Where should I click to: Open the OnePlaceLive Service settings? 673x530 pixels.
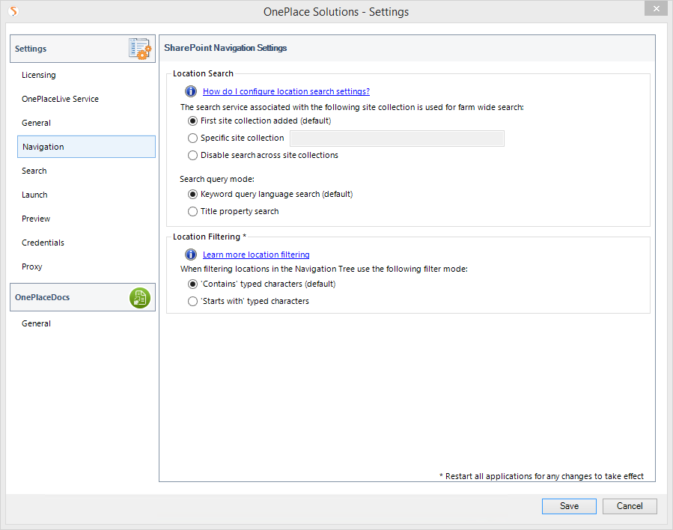click(x=60, y=99)
